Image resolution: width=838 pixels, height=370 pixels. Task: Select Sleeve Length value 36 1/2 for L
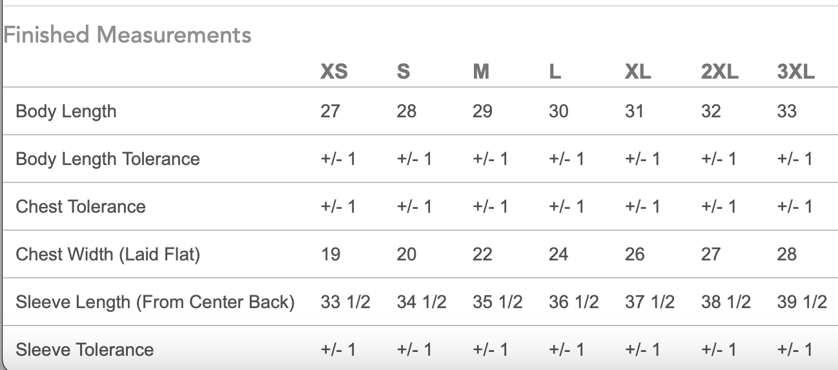point(573,302)
